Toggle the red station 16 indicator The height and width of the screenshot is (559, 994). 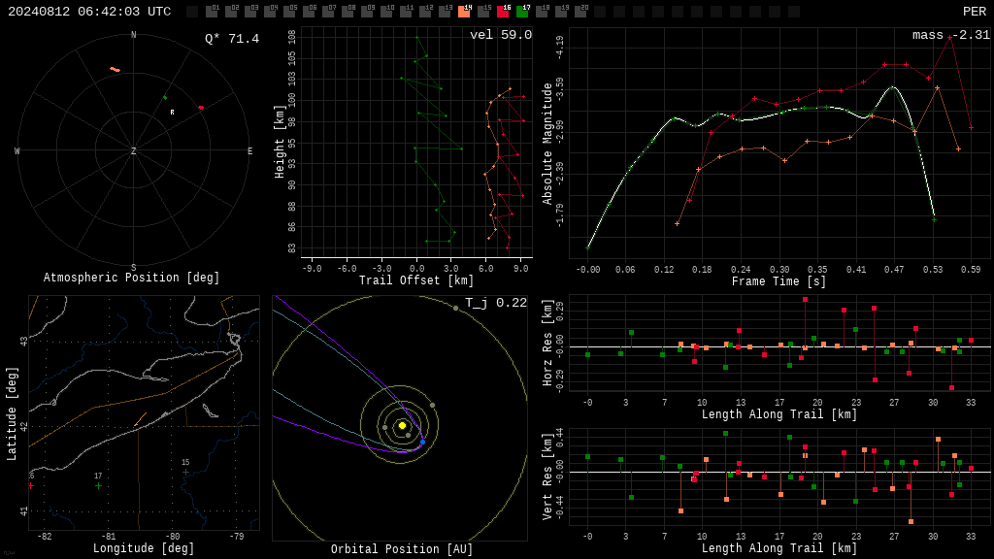tap(504, 12)
